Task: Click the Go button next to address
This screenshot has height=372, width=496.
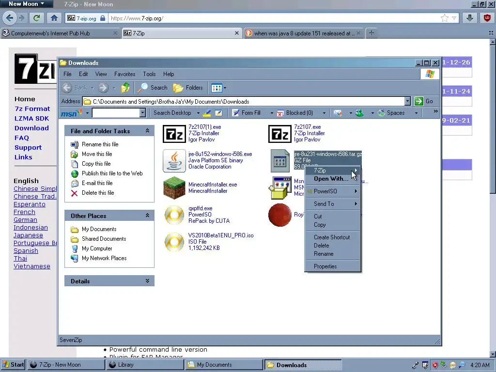Action: coord(423,101)
